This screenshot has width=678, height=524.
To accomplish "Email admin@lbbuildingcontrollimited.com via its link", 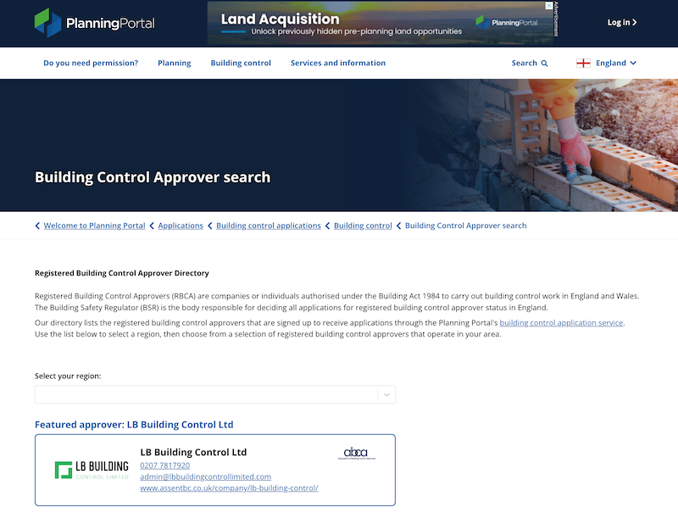I will 206,476.
